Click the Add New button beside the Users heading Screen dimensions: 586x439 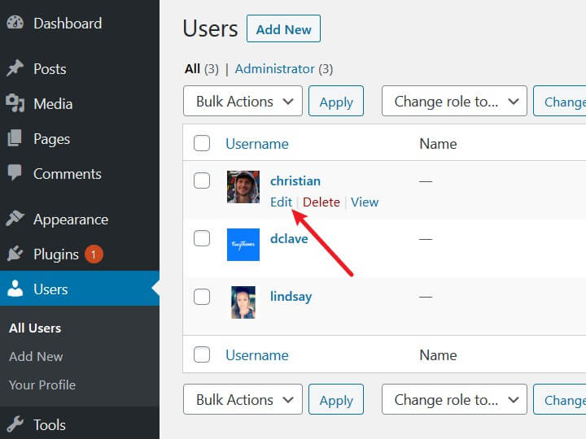pos(284,28)
